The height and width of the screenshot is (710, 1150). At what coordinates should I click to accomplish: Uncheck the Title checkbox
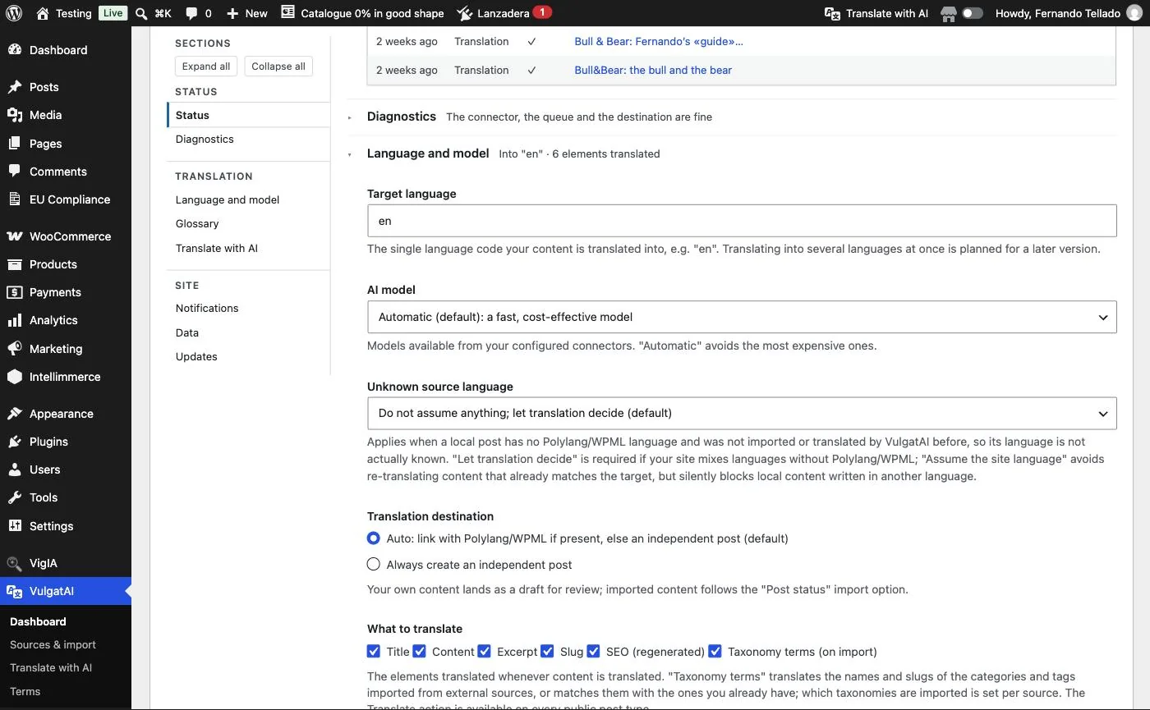coord(374,652)
